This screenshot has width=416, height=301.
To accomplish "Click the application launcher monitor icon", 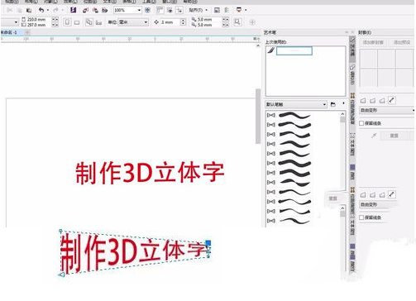I will [239, 10].
